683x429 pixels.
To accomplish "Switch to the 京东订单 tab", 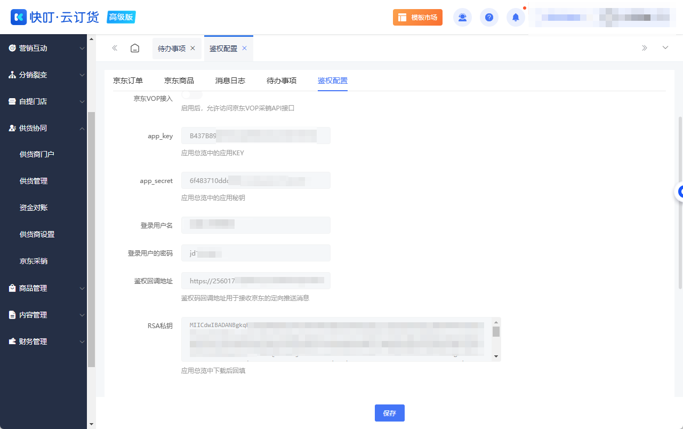I will pyautogui.click(x=128, y=81).
